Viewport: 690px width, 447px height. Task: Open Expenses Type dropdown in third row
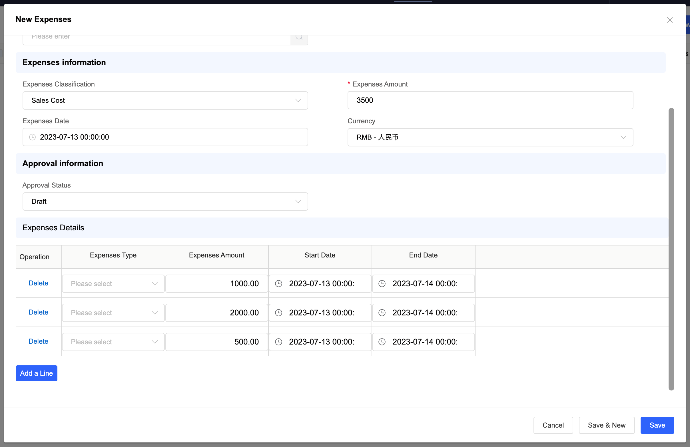point(113,342)
